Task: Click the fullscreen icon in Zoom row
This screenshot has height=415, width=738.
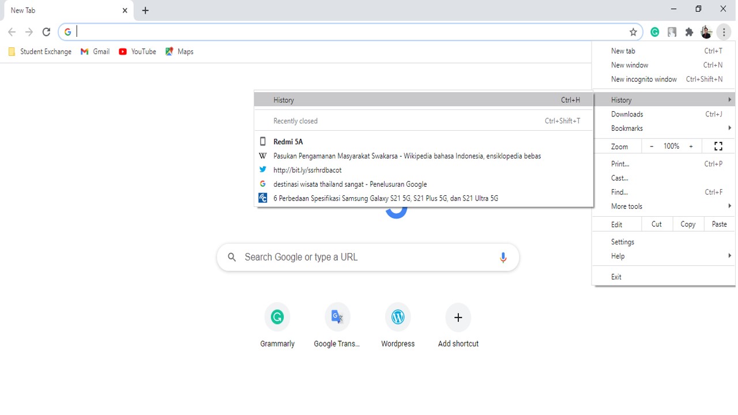Action: point(718,146)
